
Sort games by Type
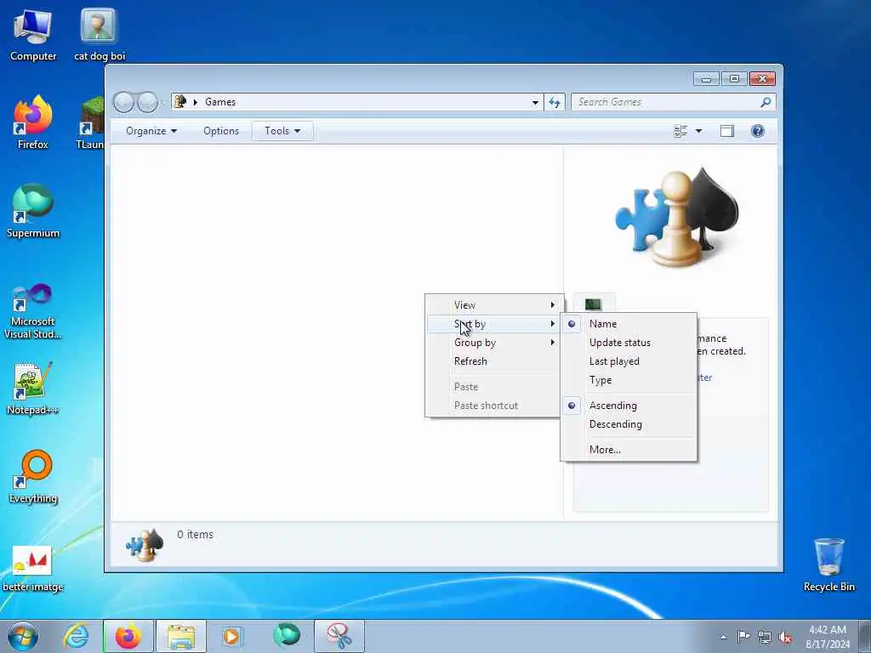(x=629, y=380)
